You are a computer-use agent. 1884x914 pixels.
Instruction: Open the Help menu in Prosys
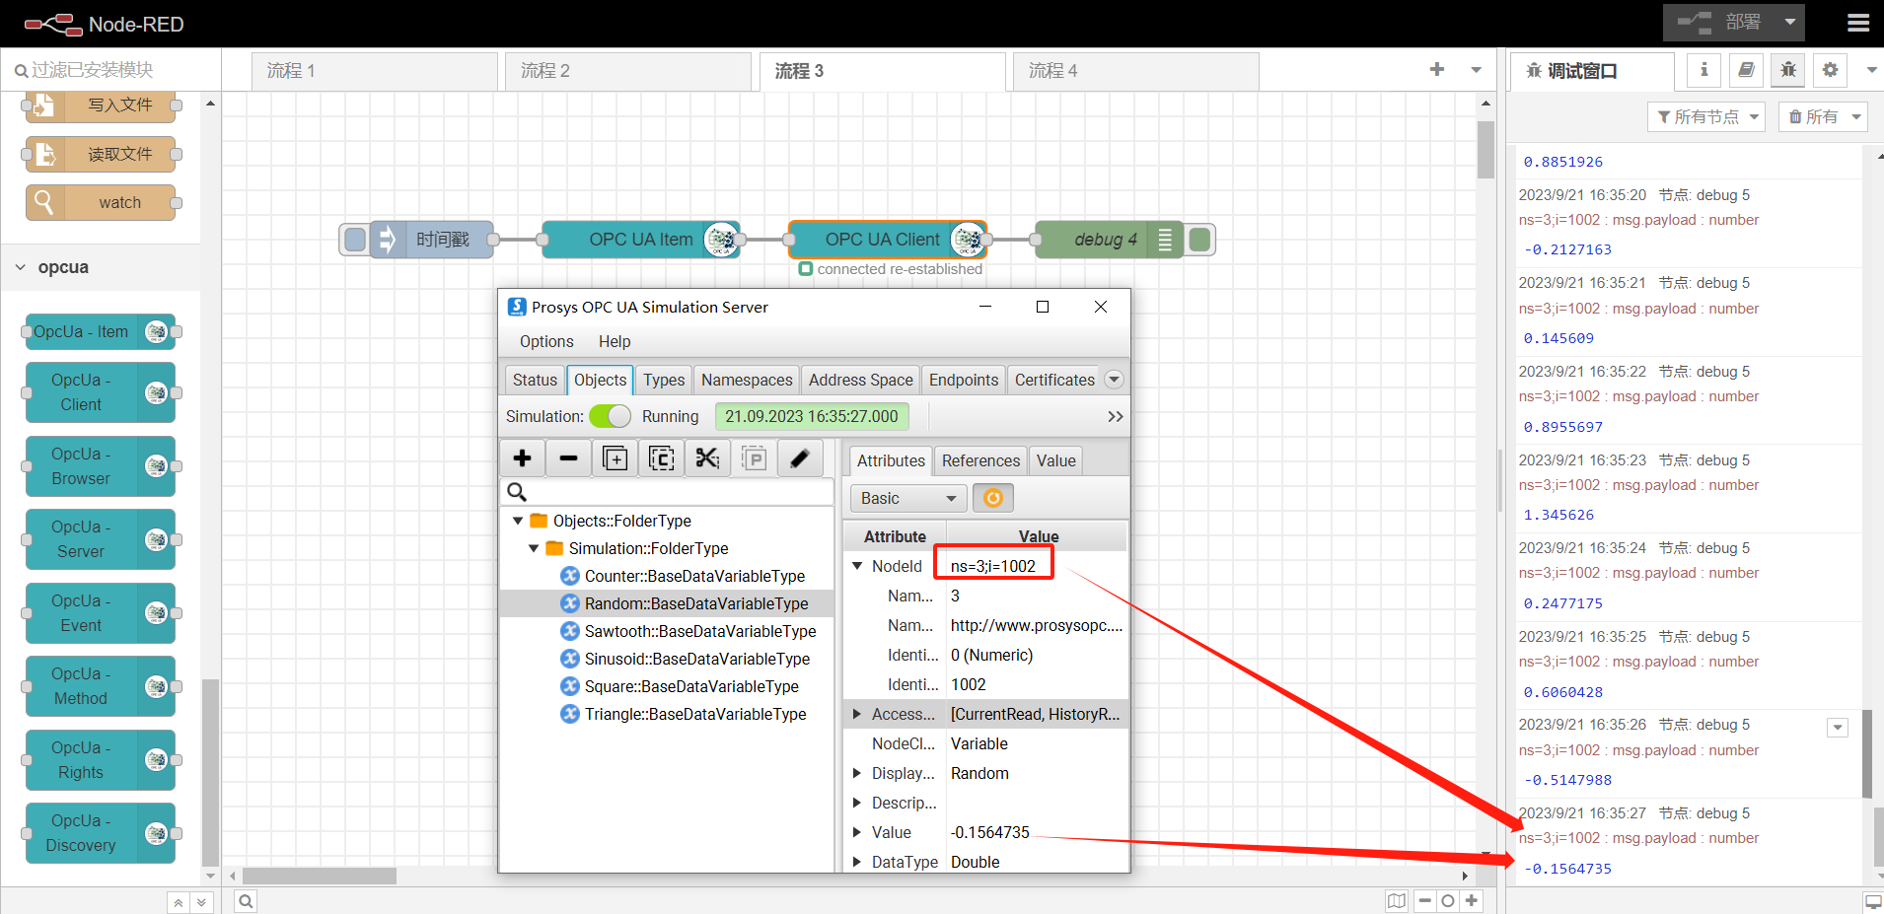tap(615, 341)
